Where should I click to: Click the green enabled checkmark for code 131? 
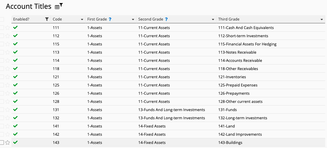15,109
